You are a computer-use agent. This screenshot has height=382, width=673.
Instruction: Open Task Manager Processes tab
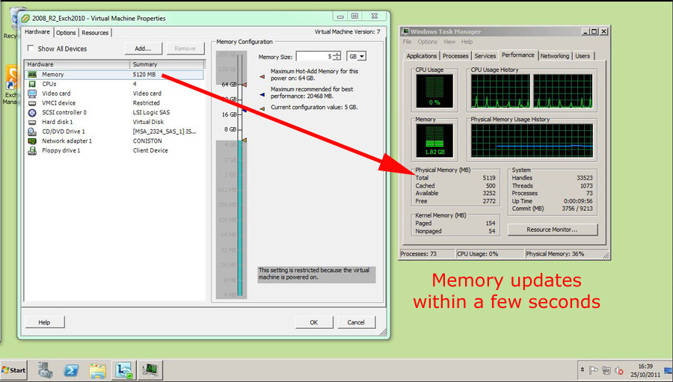click(x=455, y=56)
